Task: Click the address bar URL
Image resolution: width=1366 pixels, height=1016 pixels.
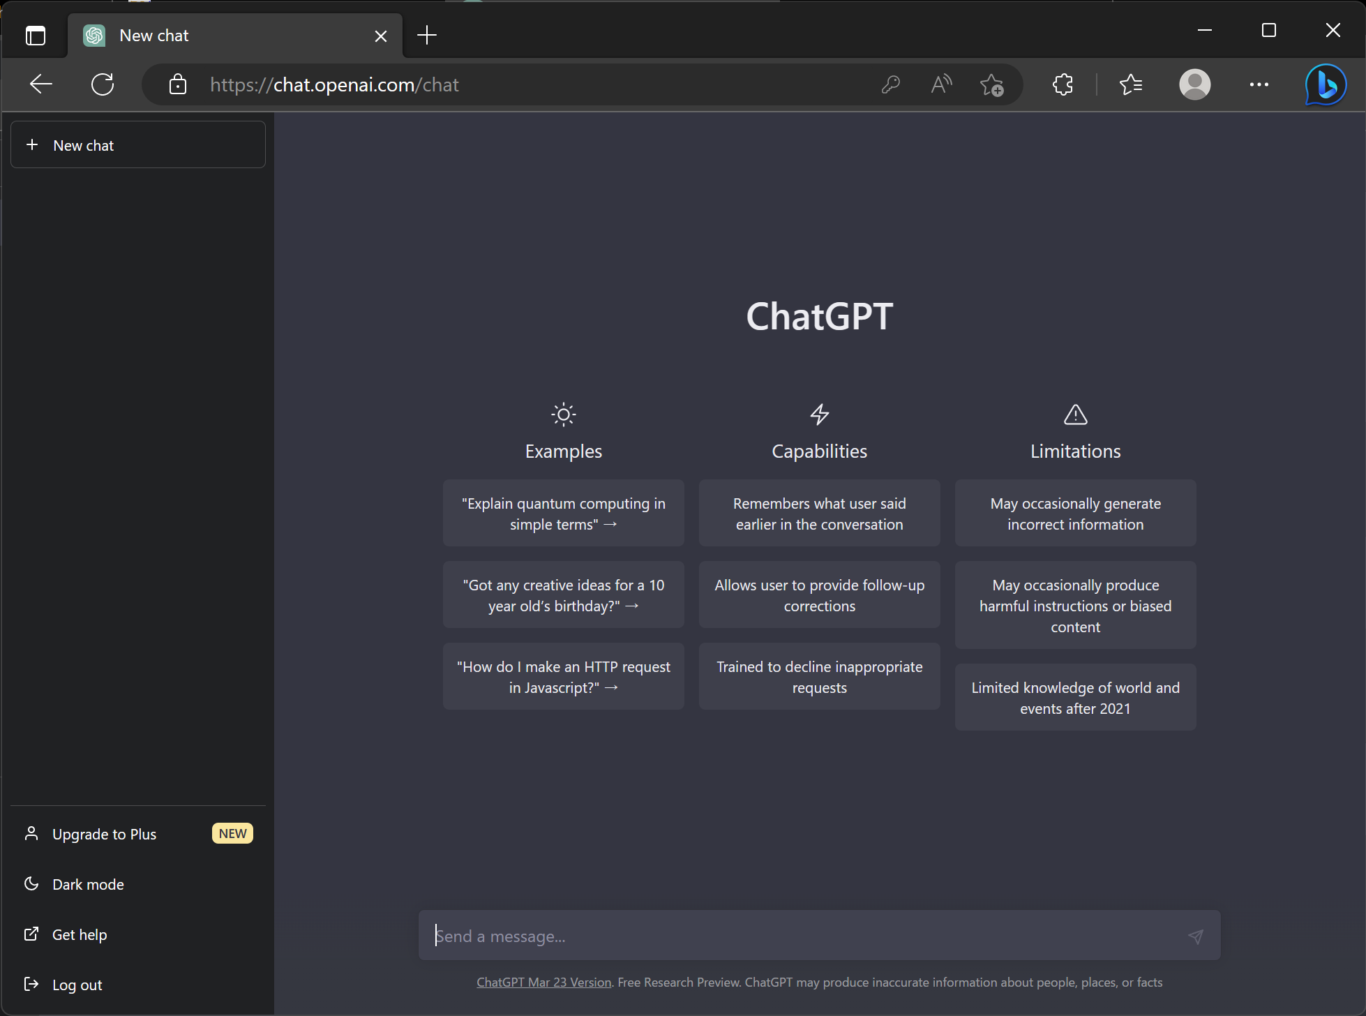Action: 334,84
